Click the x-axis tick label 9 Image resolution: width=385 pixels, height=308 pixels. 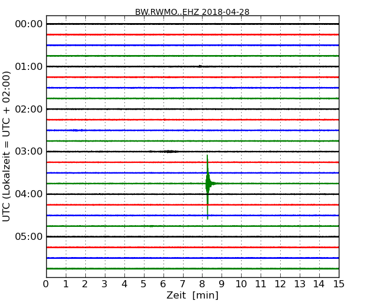tap(222, 284)
